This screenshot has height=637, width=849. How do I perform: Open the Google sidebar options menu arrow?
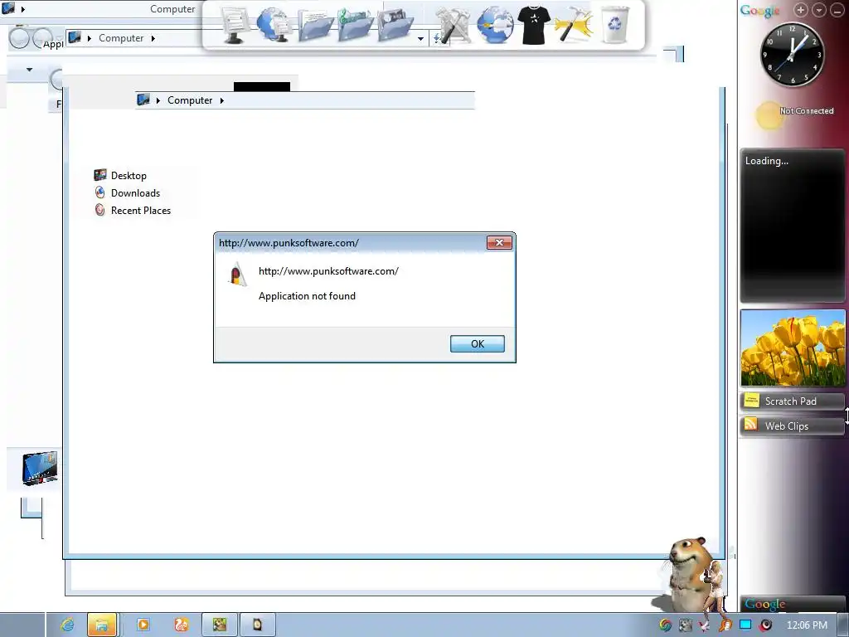819,10
